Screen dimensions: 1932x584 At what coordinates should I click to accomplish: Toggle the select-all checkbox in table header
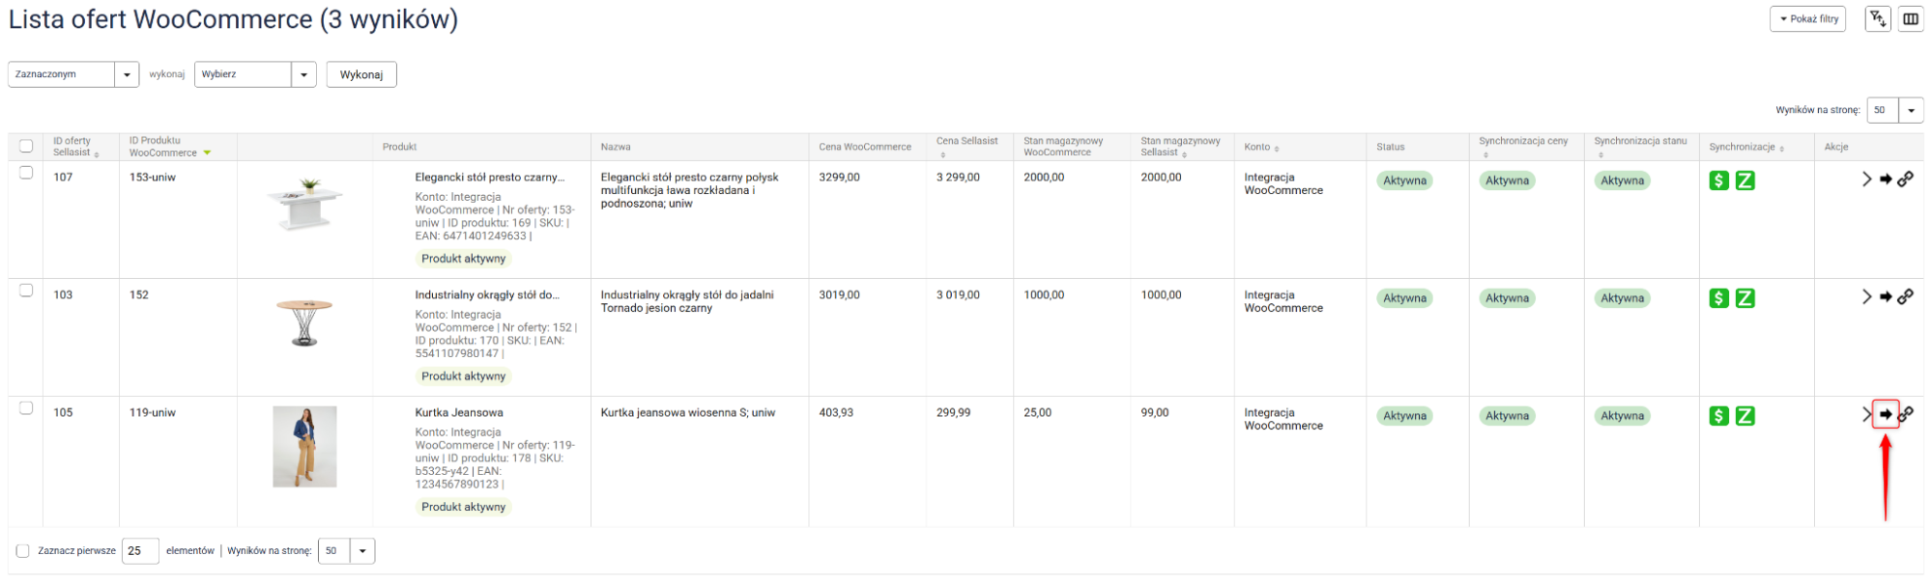pyautogui.click(x=26, y=147)
